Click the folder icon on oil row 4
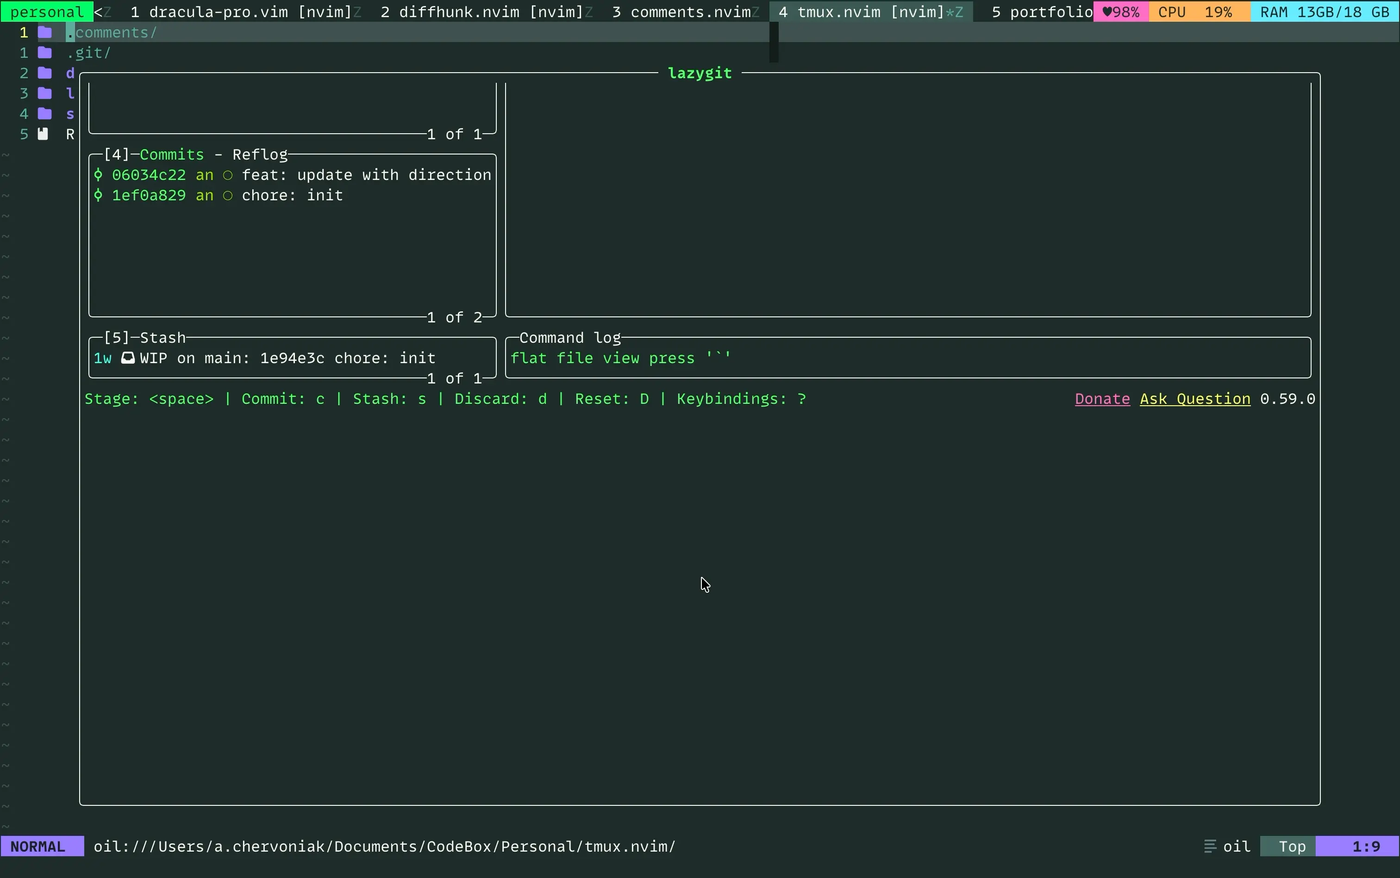Viewport: 1400px width, 878px height. click(45, 114)
